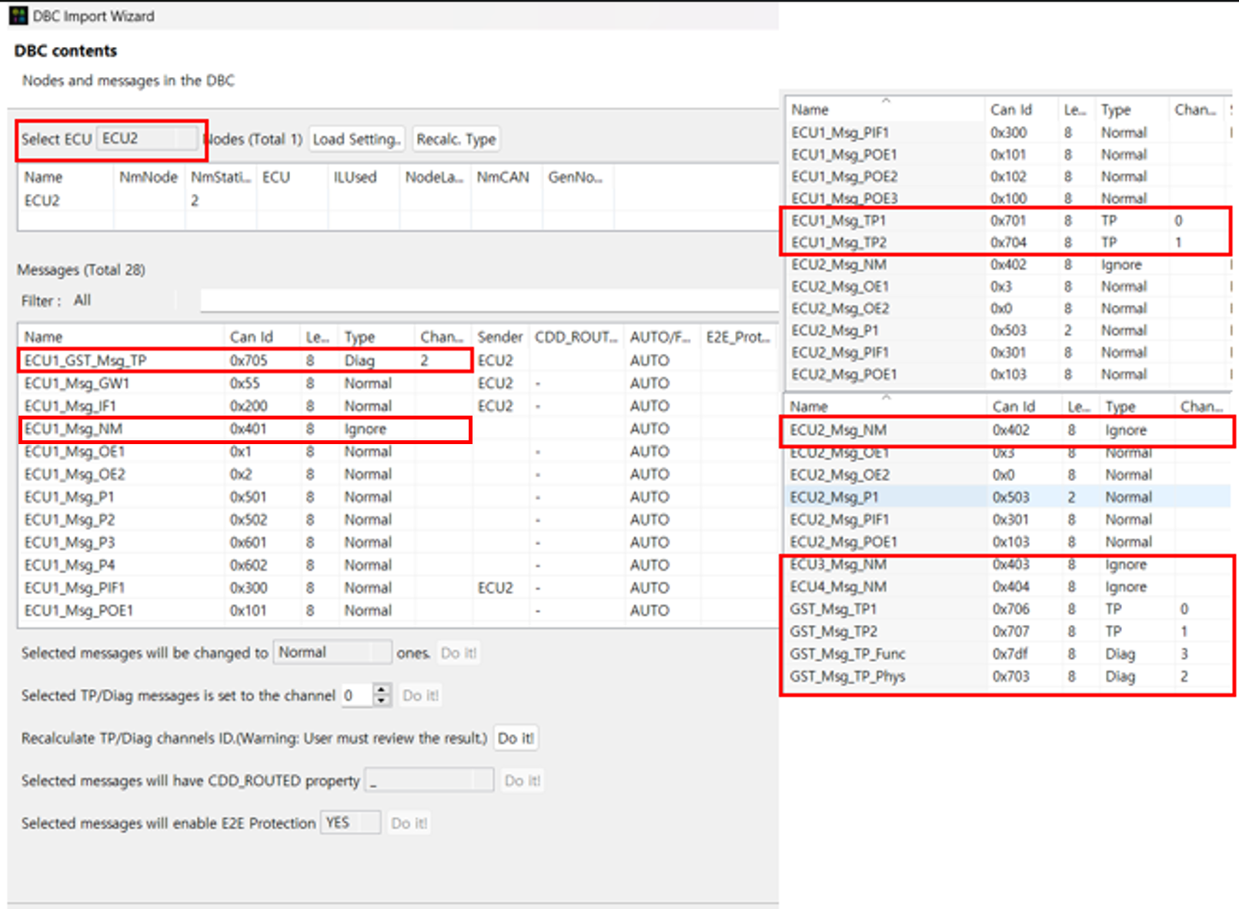
Task: Select ECU1_Msg_POE2 in the right list
Action: [1008, 176]
